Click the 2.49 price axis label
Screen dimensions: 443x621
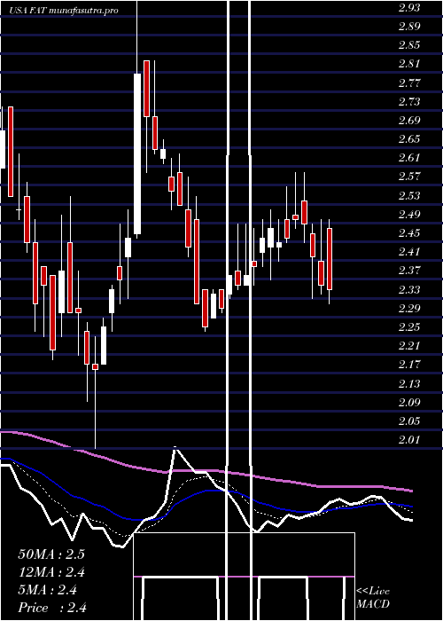[x=409, y=215]
